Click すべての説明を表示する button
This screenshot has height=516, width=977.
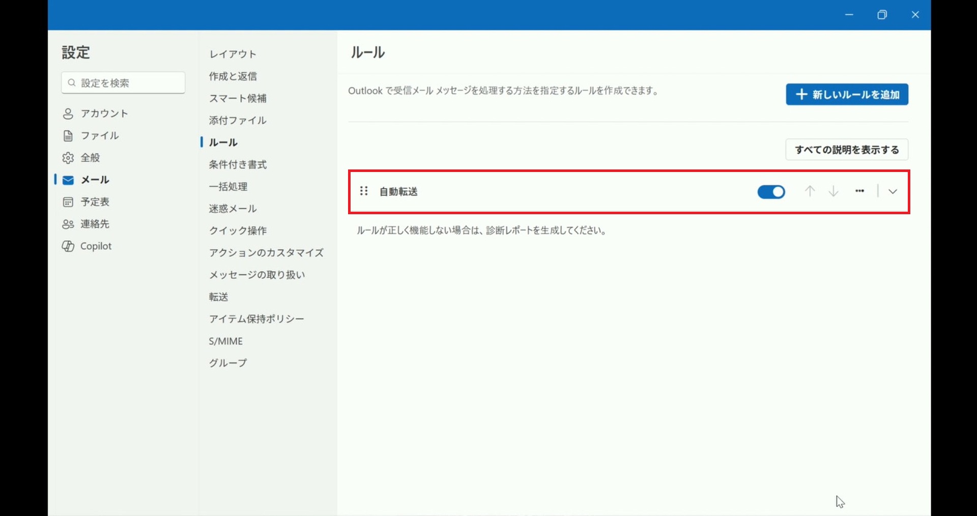click(847, 150)
